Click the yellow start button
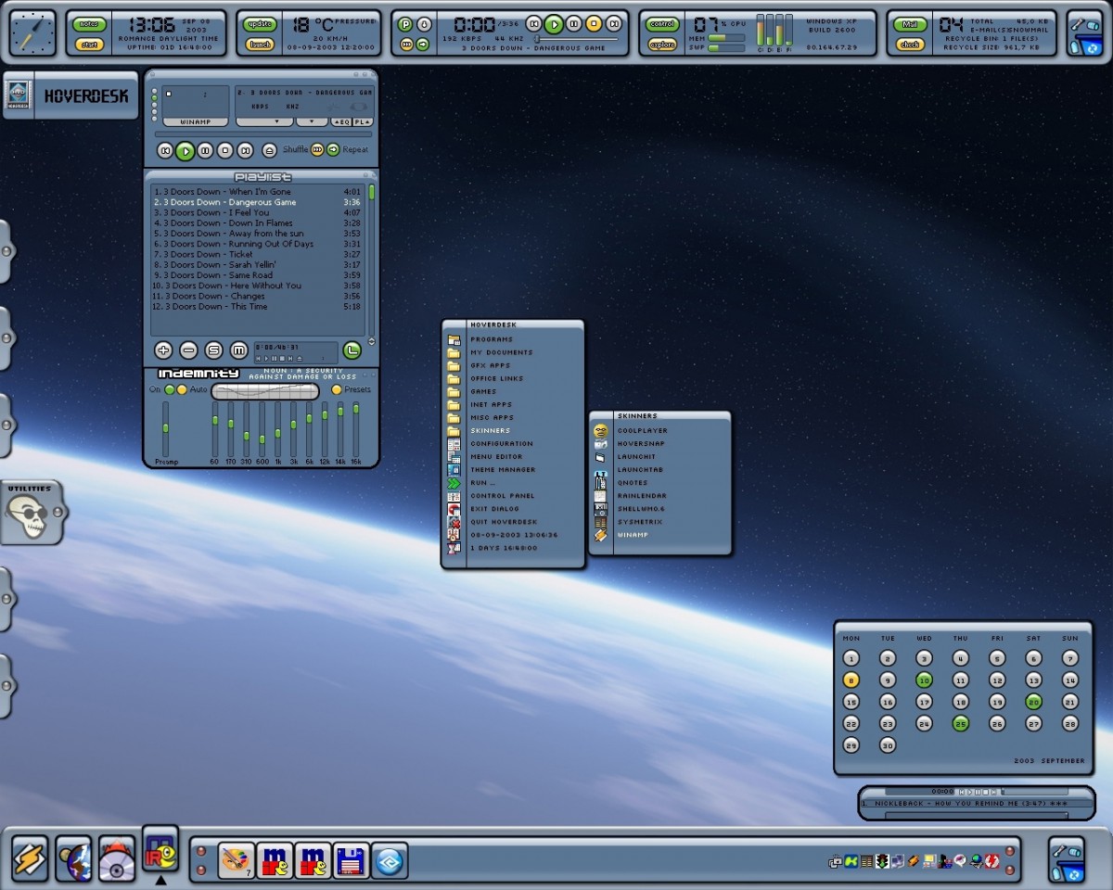Screen dimensions: 1113x890 click(x=89, y=44)
